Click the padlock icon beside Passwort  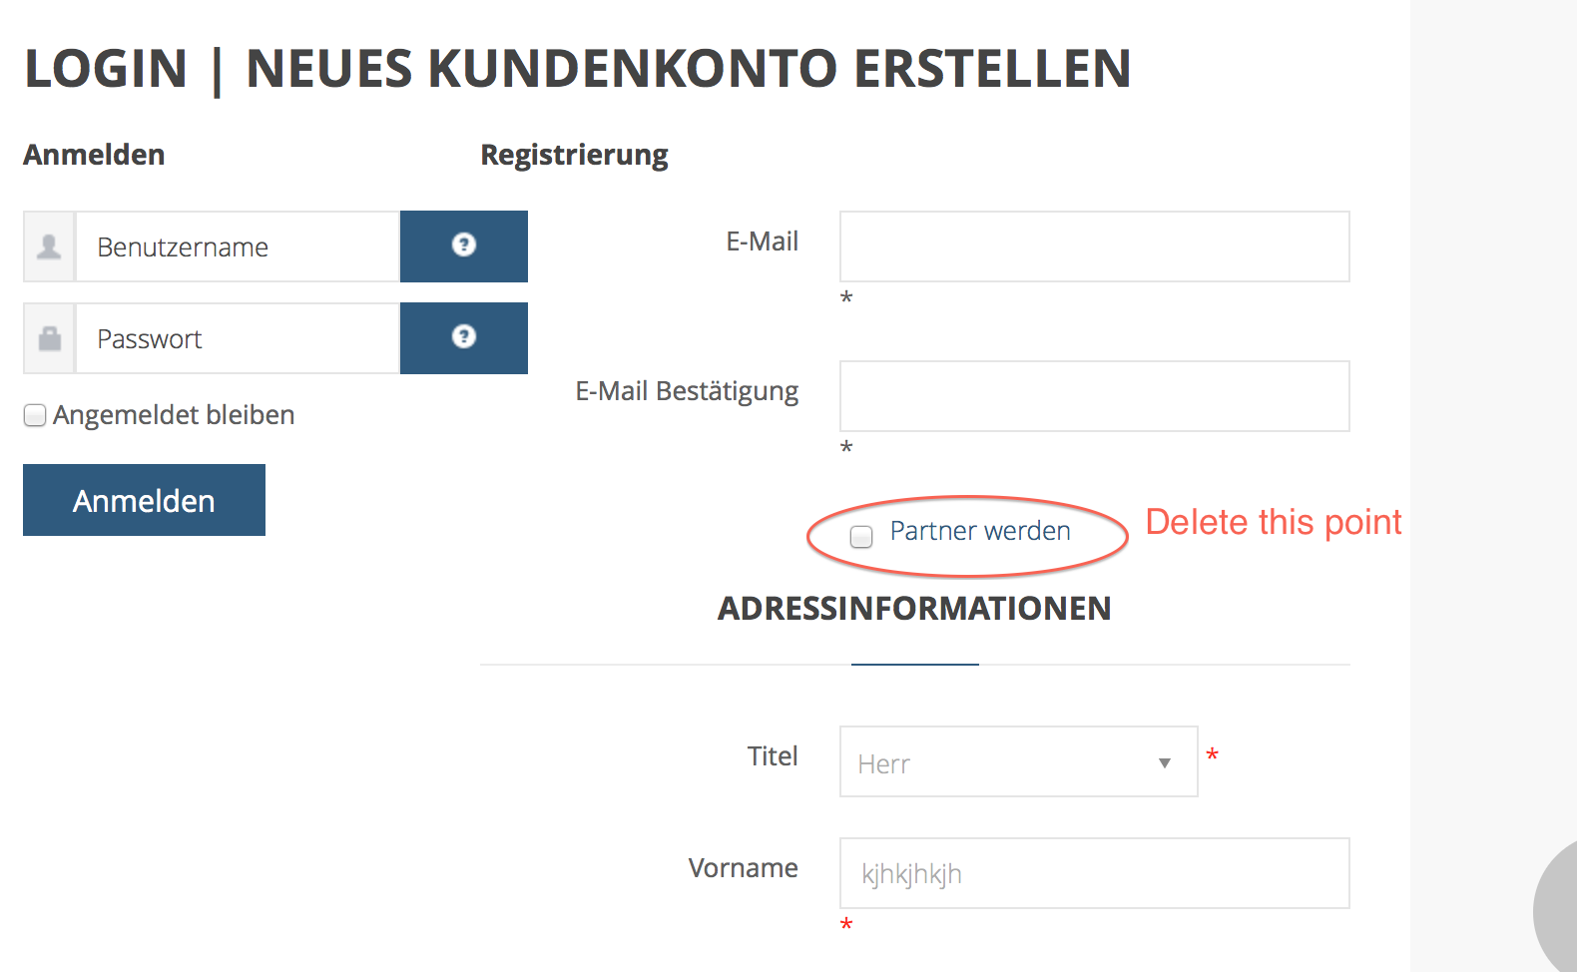[49, 338]
